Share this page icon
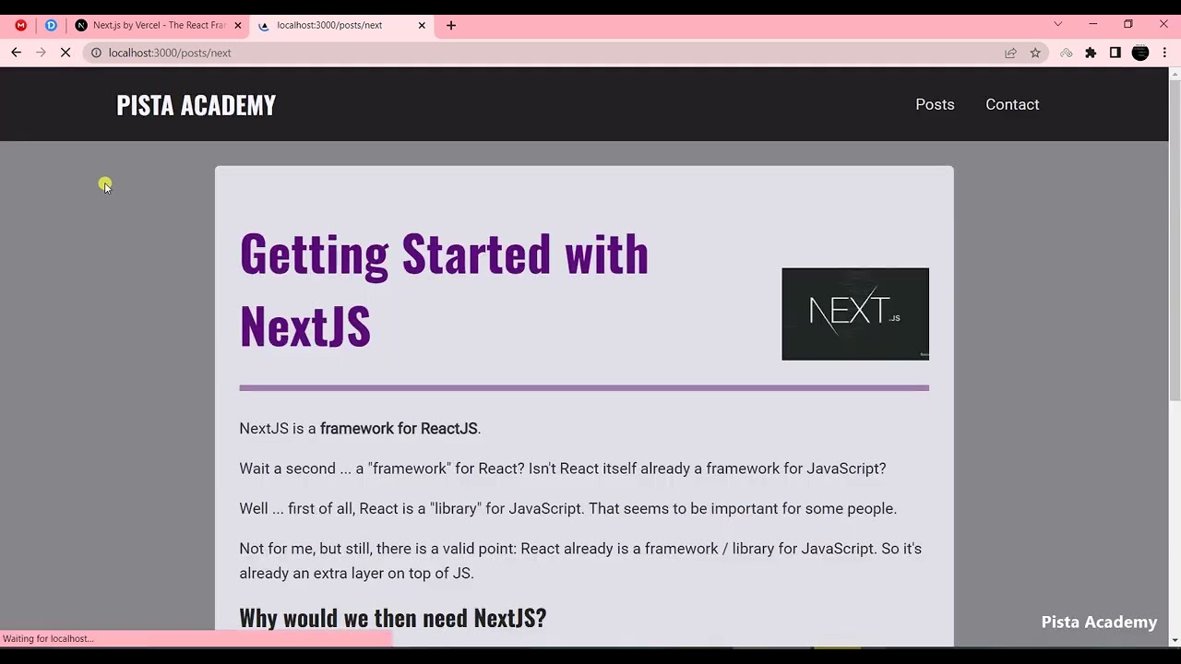Image resolution: width=1181 pixels, height=664 pixels. click(x=1010, y=53)
